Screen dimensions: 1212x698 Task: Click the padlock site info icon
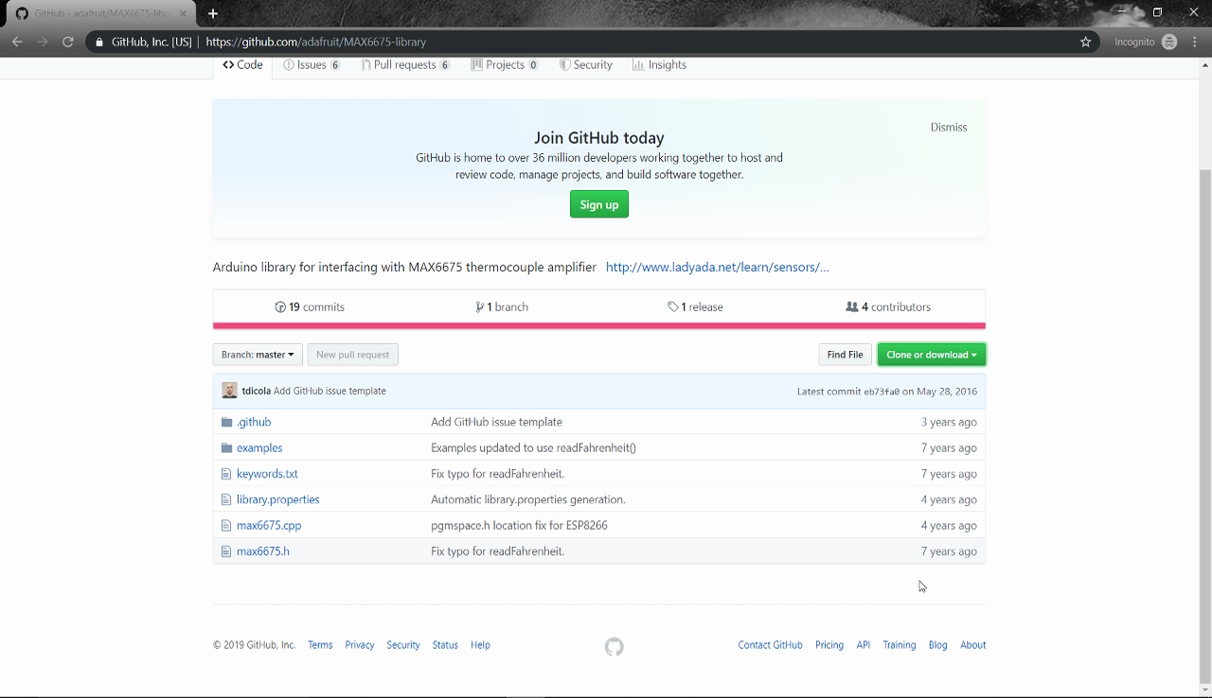pyautogui.click(x=99, y=42)
